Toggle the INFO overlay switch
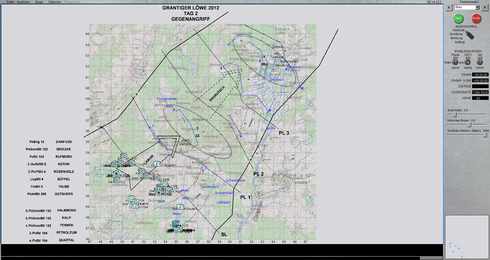Screen dimensions: 490x260 pos(468,62)
